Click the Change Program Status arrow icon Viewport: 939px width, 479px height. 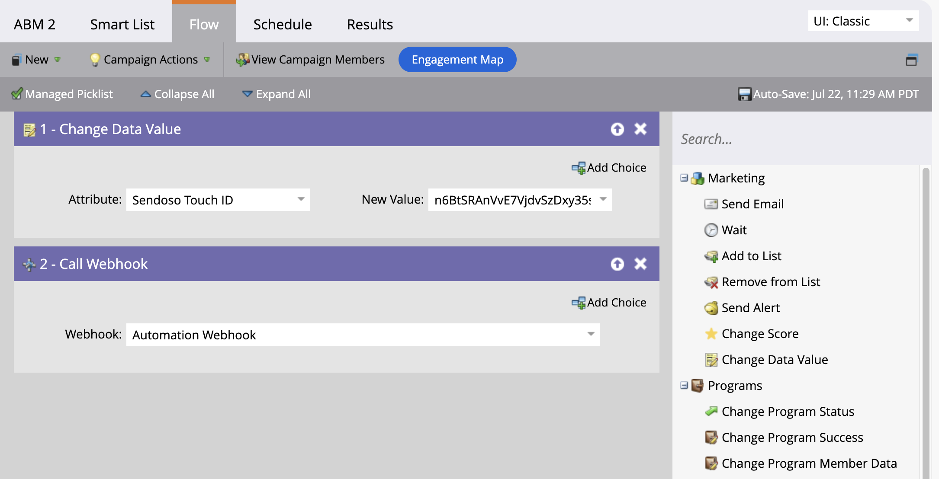(711, 412)
